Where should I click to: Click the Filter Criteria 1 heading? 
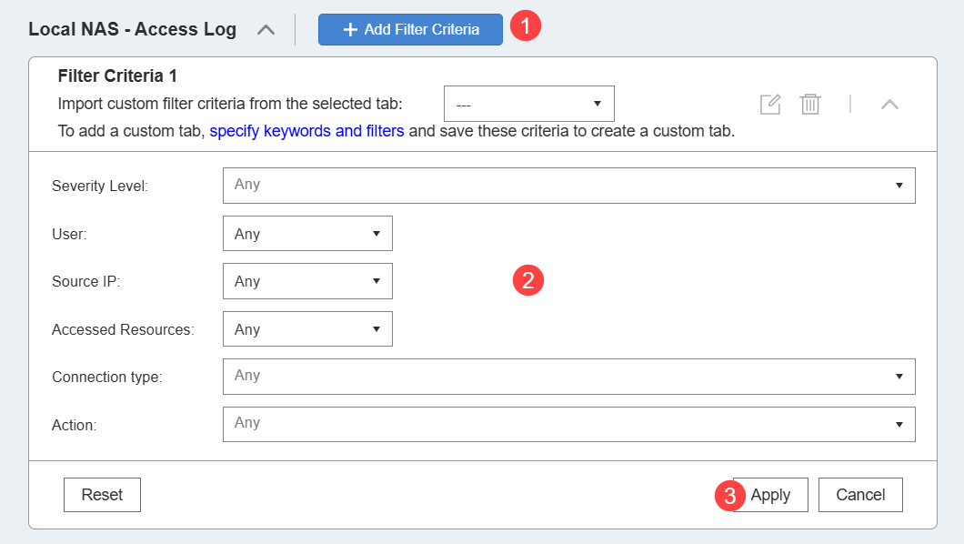pos(117,76)
